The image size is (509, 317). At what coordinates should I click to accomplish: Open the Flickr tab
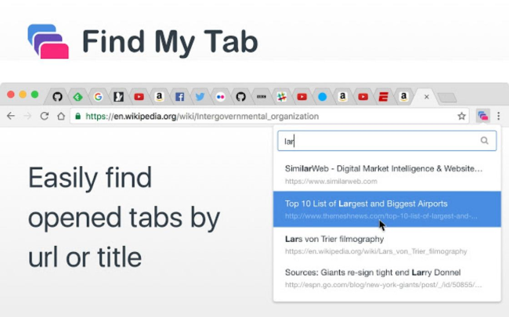click(x=220, y=97)
